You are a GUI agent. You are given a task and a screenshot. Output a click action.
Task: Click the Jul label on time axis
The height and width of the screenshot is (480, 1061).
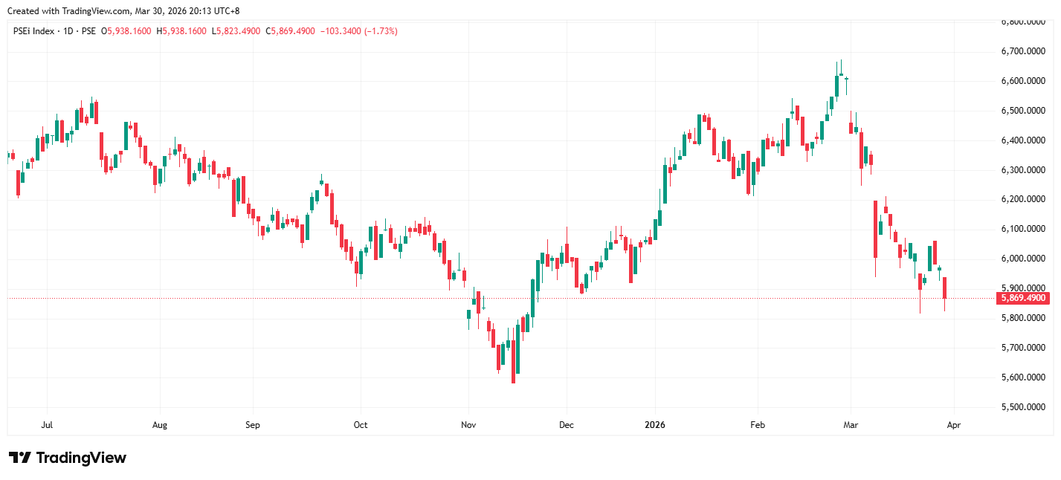[x=47, y=426]
